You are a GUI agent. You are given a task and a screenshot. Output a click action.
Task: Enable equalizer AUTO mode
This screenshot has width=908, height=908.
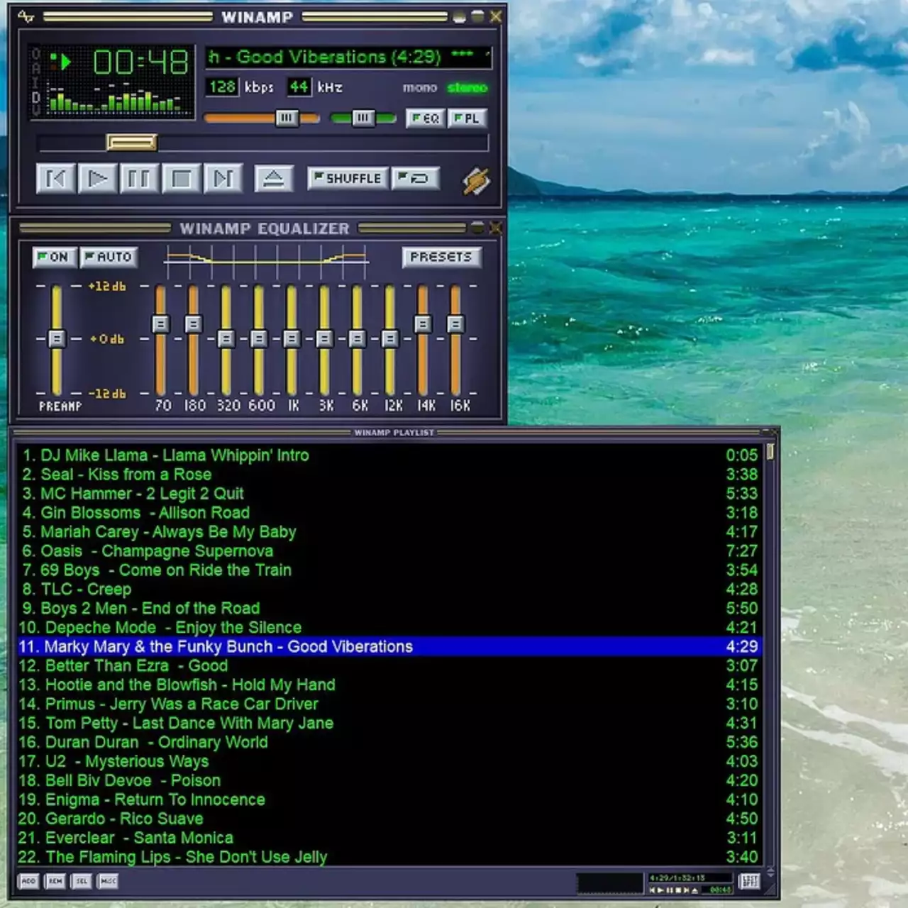(109, 257)
